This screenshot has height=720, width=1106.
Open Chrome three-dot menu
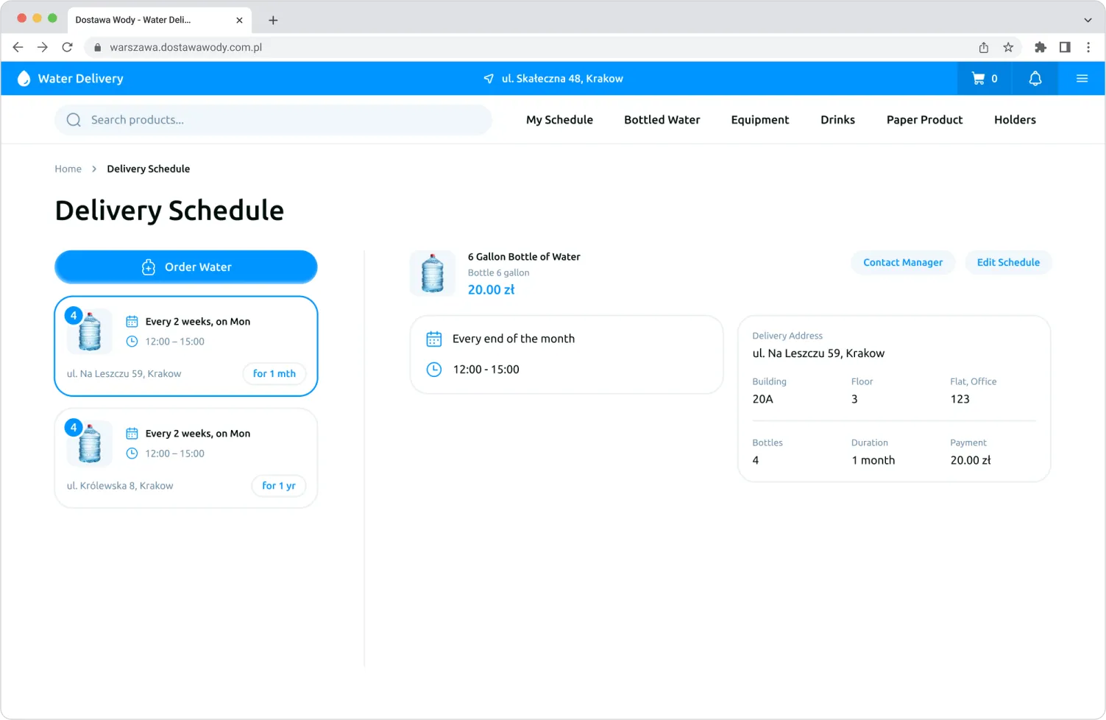(1088, 47)
